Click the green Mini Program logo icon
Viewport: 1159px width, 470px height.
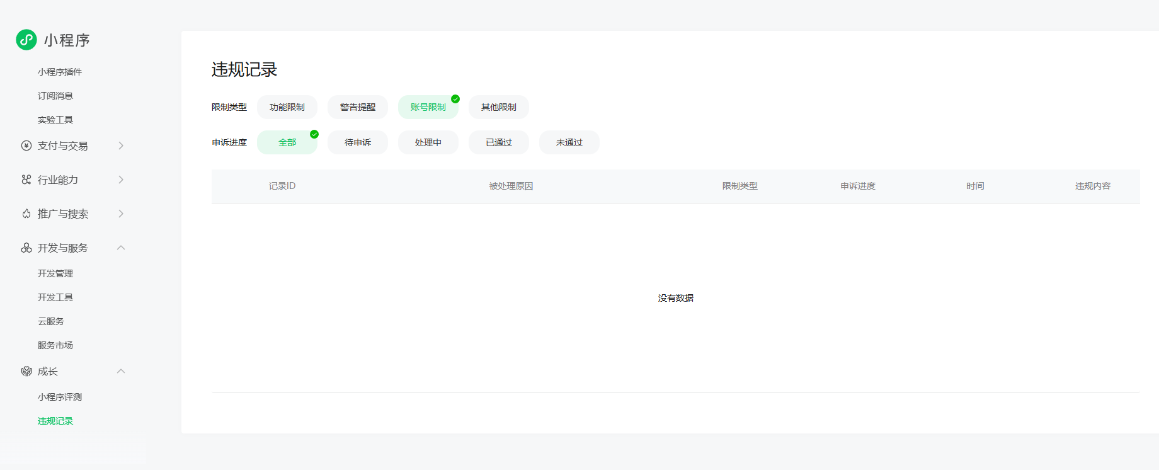tap(26, 40)
